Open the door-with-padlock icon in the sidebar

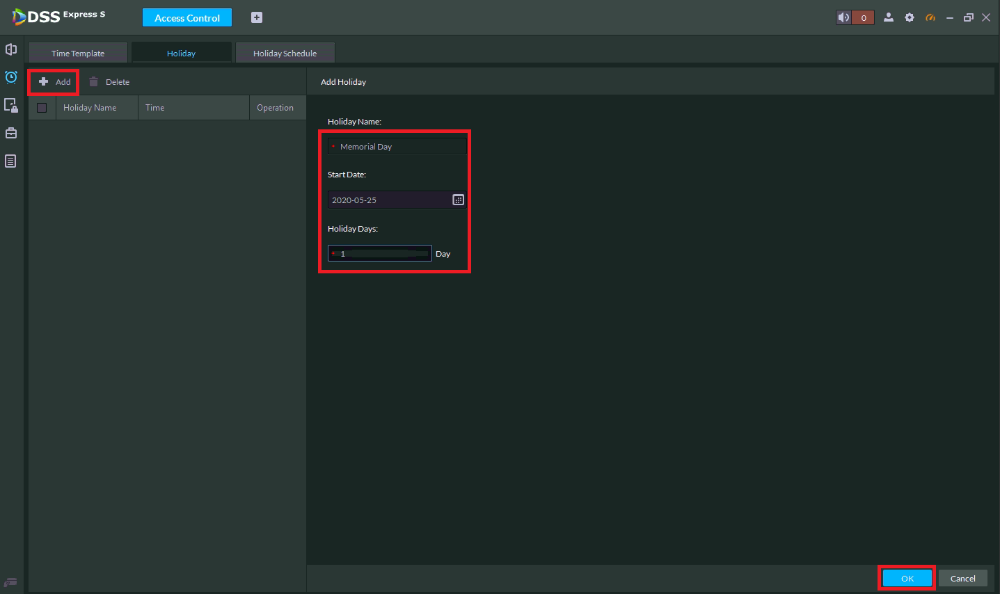point(11,105)
